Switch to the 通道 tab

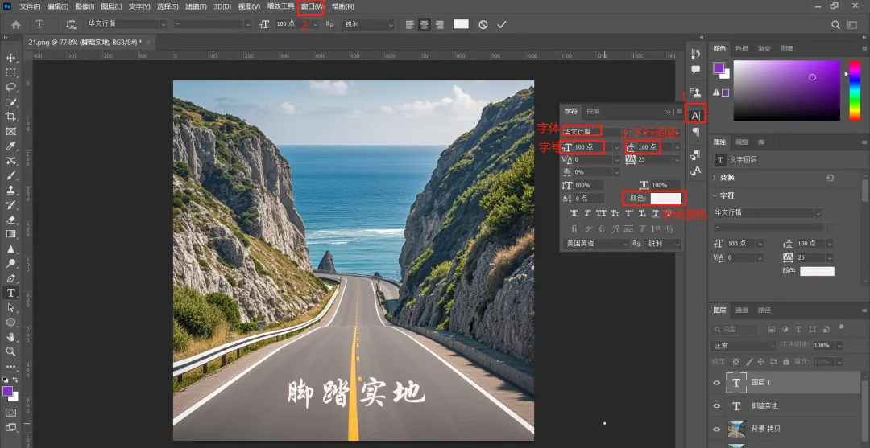click(x=742, y=310)
